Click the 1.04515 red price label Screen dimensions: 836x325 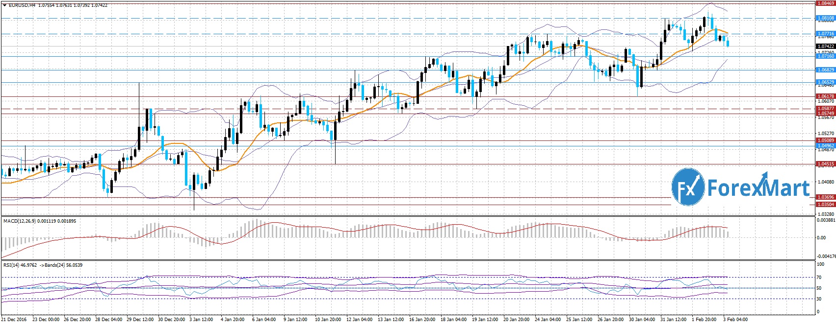825,164
